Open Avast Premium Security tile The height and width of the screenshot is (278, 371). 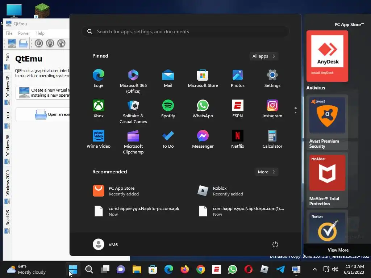click(327, 122)
